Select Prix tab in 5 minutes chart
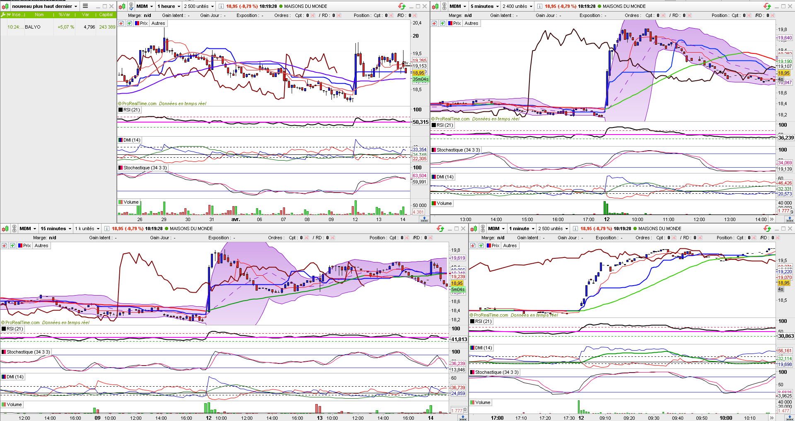This screenshot has width=795, height=421. (454, 23)
